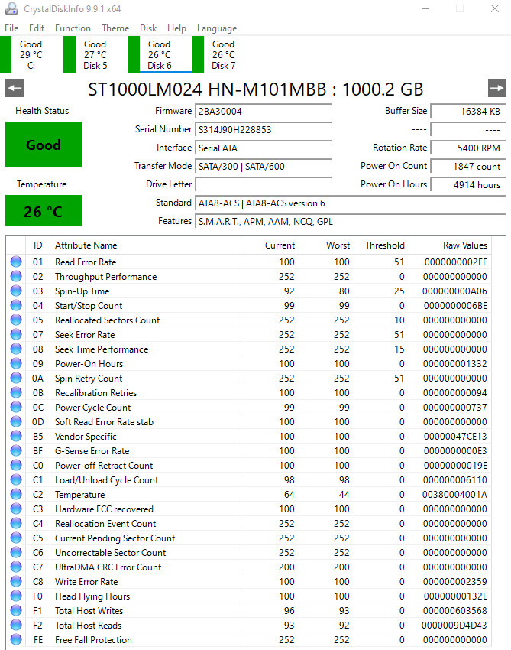This screenshot has width=511, height=650.
Task: Click the status orb for Throughput Performance
Action: [x=16, y=276]
